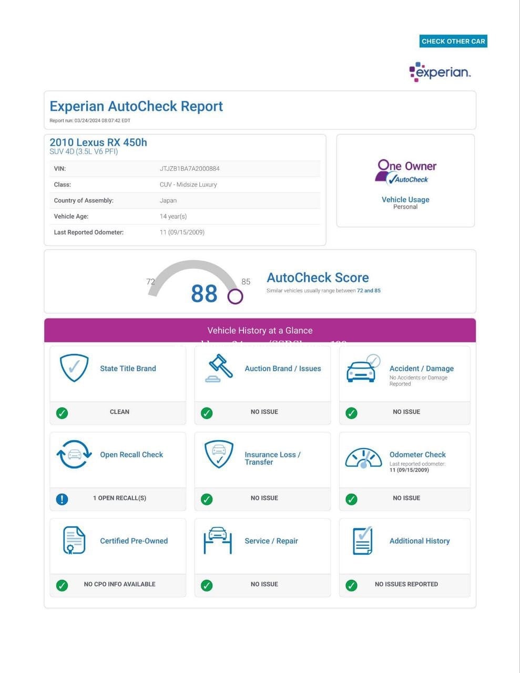Click the State Title Brand shield icon
Screen dimensions: 520x673
[x=74, y=368]
